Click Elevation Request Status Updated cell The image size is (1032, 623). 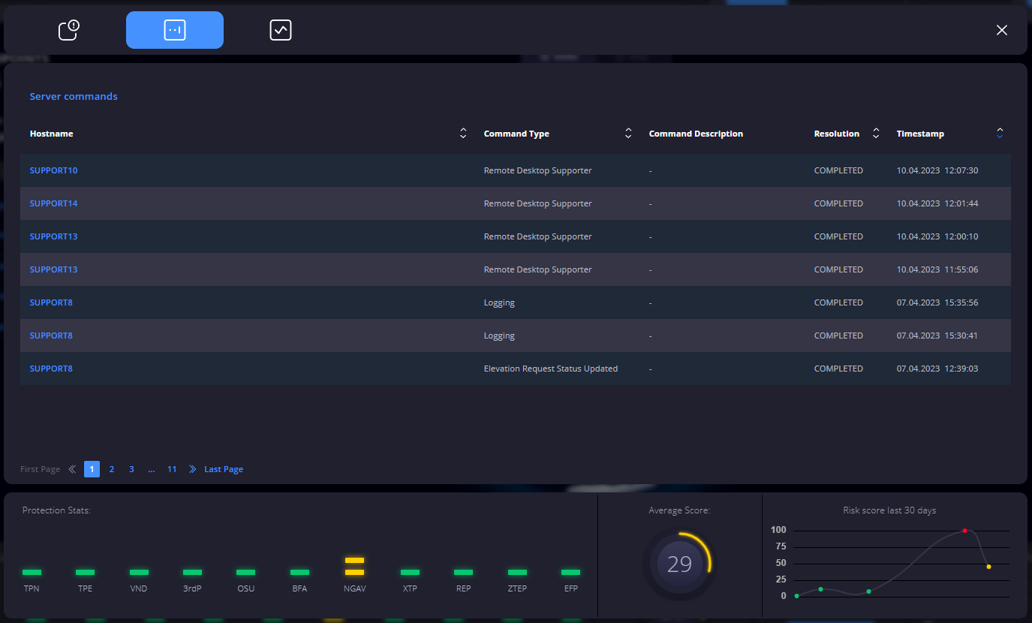[x=551, y=369]
